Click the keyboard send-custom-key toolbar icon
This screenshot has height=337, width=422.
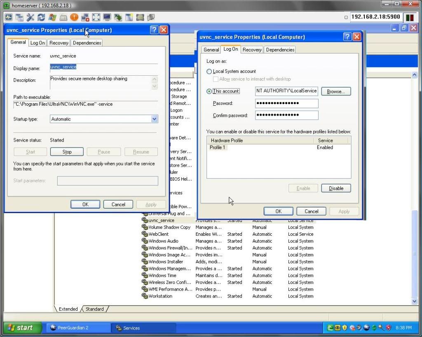(x=63, y=17)
